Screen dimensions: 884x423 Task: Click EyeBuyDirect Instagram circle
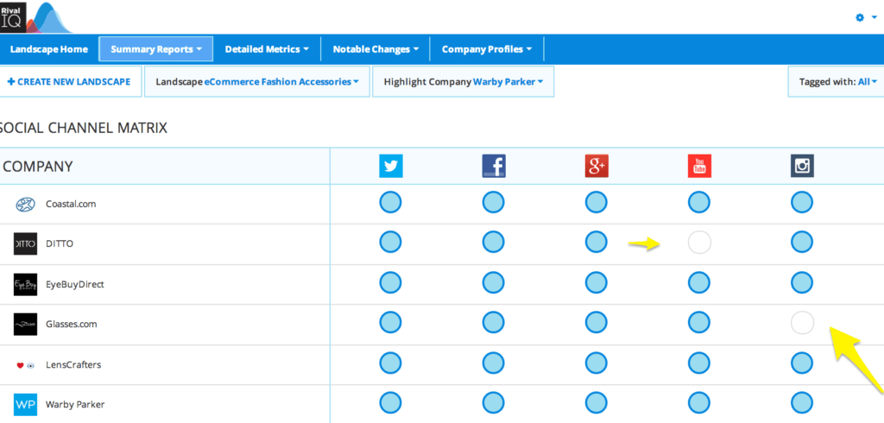(802, 282)
